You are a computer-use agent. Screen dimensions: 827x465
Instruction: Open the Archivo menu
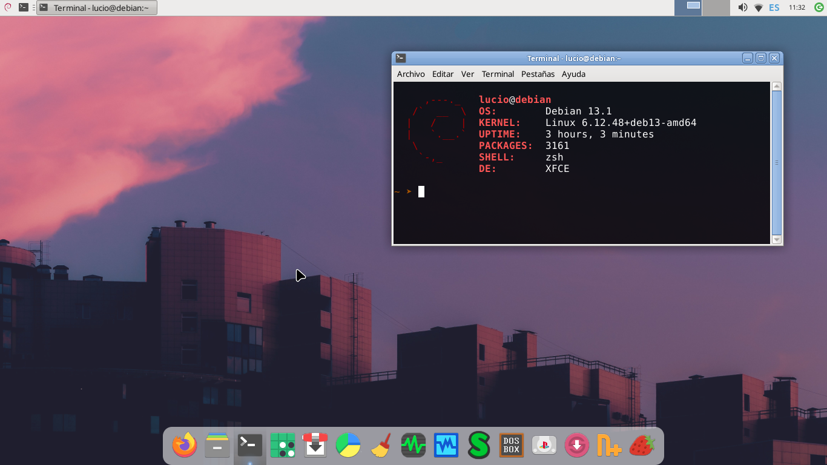pos(411,74)
